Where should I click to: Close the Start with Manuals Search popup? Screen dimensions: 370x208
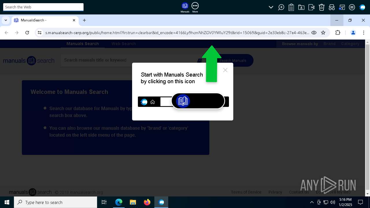225,70
